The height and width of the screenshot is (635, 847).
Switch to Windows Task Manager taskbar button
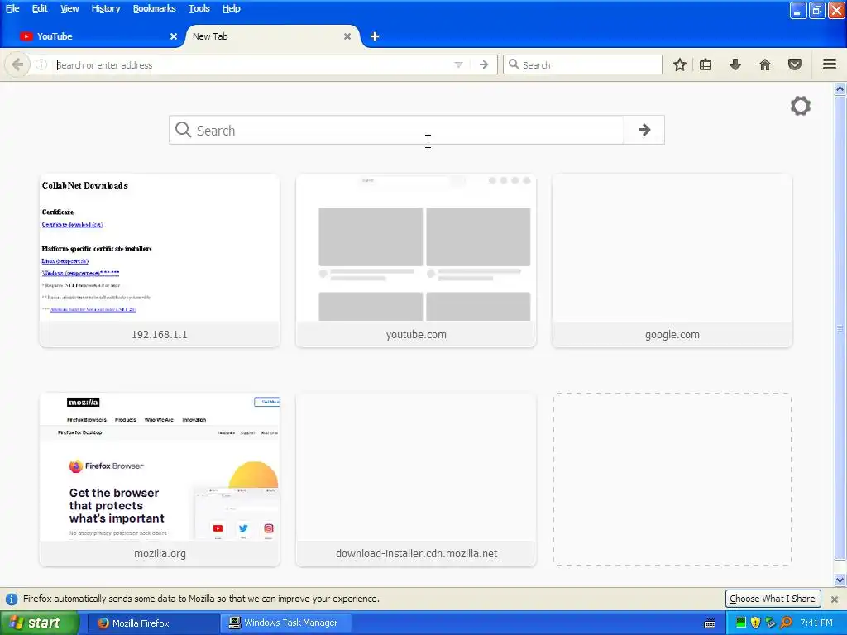point(286,623)
